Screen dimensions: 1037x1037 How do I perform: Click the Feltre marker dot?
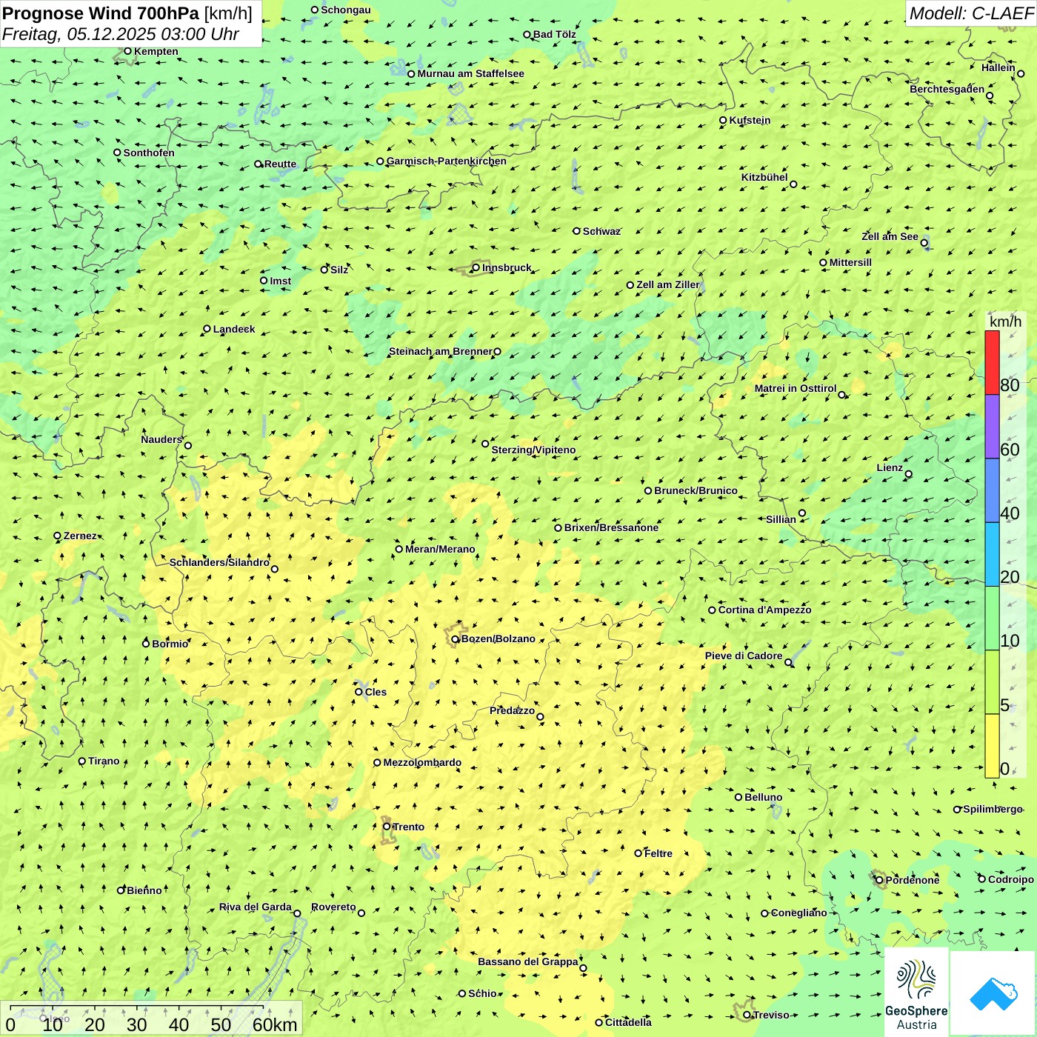[638, 853]
